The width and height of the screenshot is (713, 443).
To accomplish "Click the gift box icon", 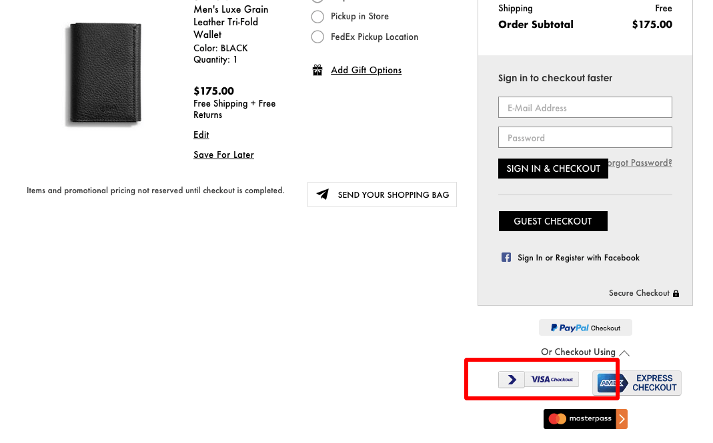I will click(317, 70).
